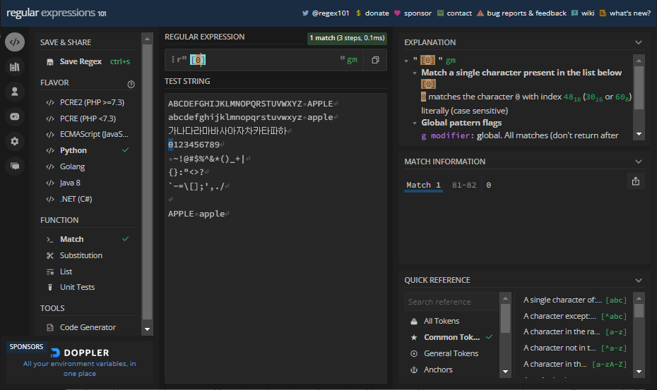Open the Doppler sponsor link

point(80,362)
